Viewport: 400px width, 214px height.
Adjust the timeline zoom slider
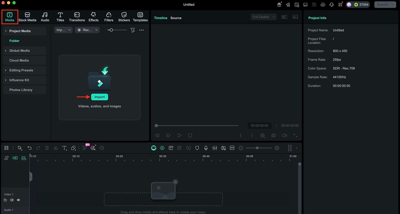(257, 148)
